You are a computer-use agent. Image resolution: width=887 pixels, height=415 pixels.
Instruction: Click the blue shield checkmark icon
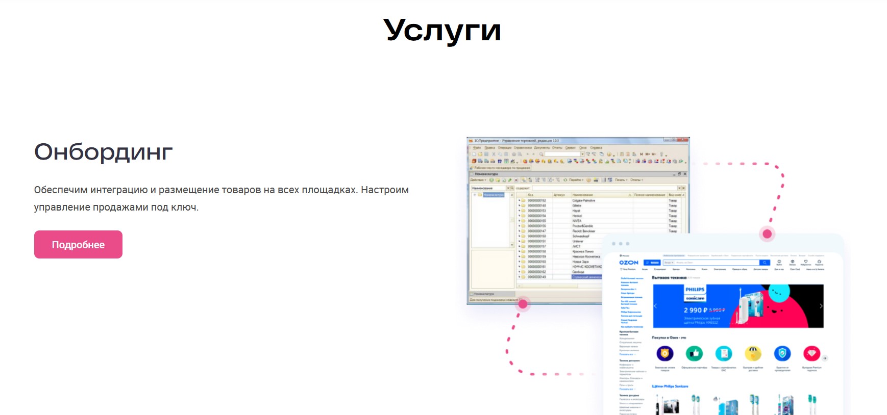click(x=782, y=353)
